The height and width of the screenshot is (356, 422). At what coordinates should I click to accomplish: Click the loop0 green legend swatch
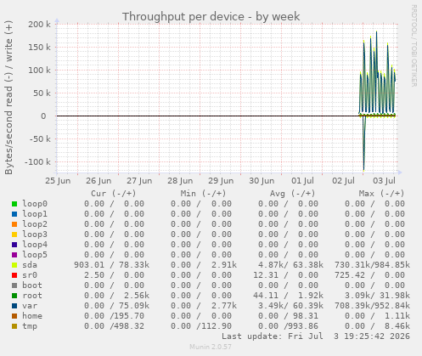(14, 204)
